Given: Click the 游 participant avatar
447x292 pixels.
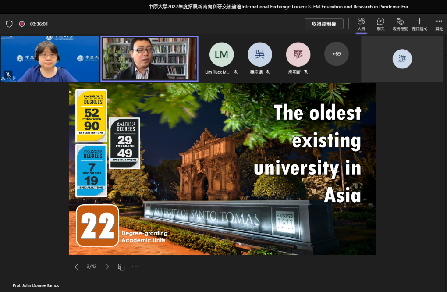Looking at the screenshot, I should [x=402, y=59].
